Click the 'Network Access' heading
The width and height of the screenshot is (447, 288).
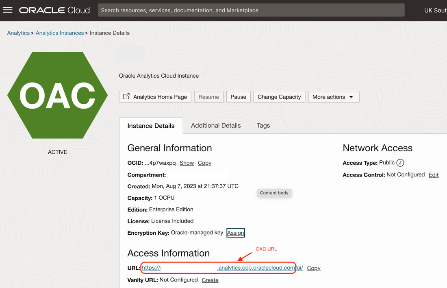tap(378, 148)
